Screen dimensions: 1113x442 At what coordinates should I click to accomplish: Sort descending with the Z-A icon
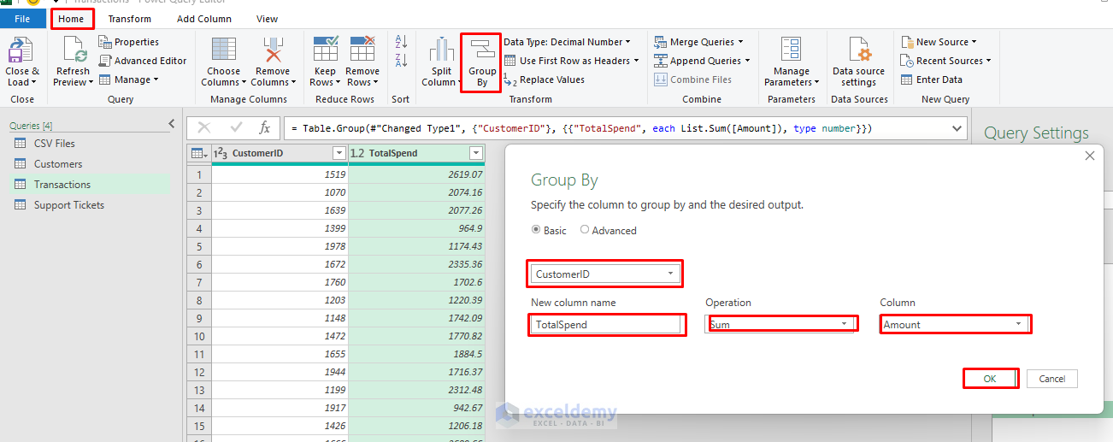(x=401, y=60)
